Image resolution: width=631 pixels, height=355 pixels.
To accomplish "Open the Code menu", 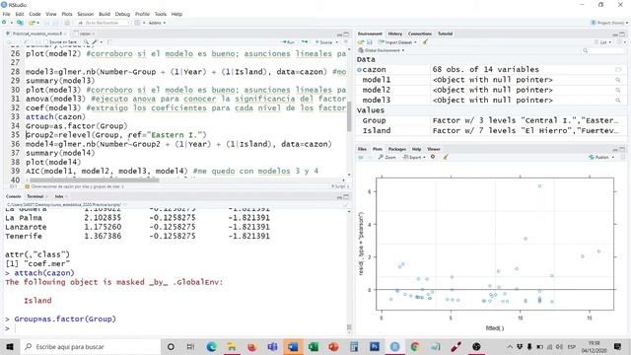I will coord(35,14).
